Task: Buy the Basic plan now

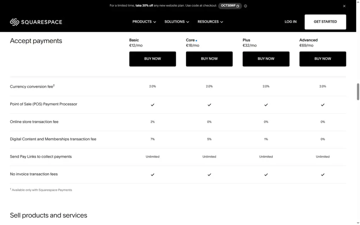Action: (x=153, y=59)
